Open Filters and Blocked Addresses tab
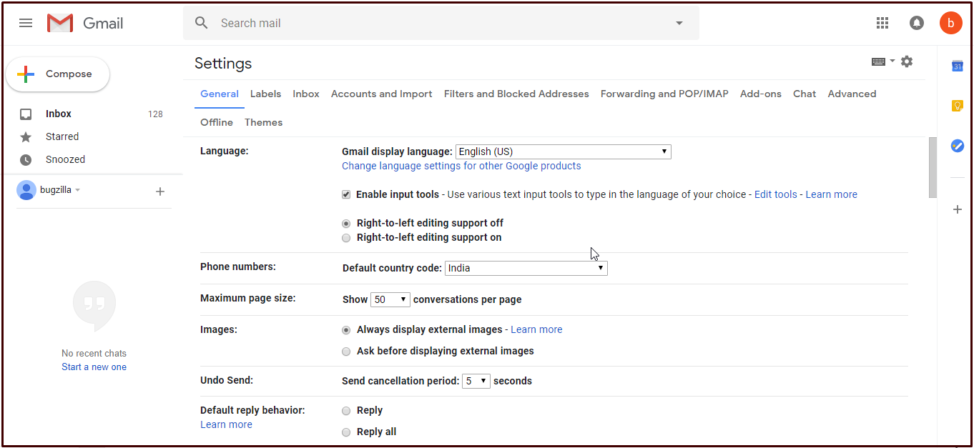 coord(516,94)
